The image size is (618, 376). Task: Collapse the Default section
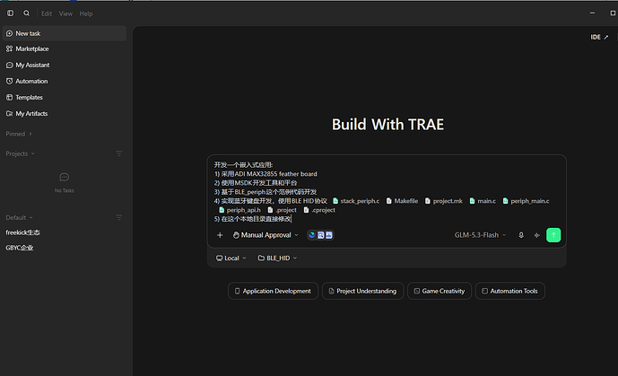20,217
